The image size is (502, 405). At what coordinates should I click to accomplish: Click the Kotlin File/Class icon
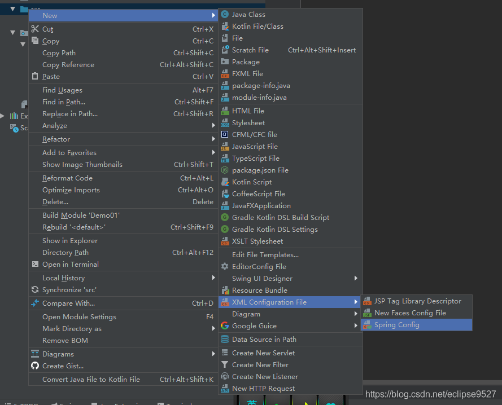(225, 27)
